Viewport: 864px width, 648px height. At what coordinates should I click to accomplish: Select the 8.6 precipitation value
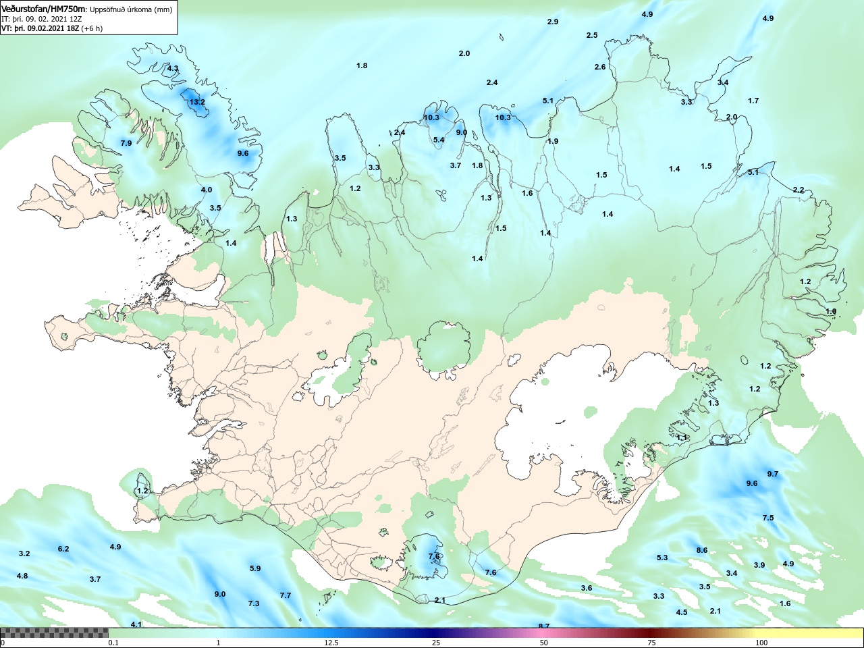pyautogui.click(x=702, y=550)
